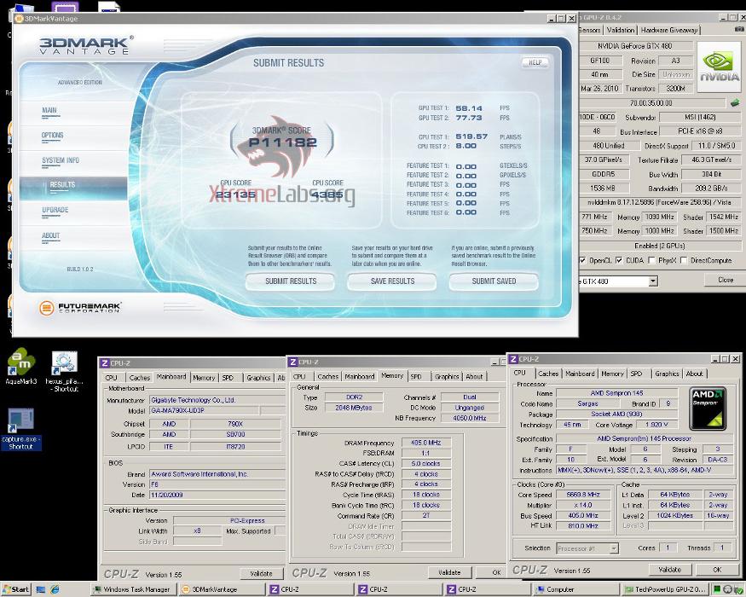Switch to 3DMarkVantage taskbar button
This screenshot has height=597, width=746.
pyautogui.click(x=221, y=589)
